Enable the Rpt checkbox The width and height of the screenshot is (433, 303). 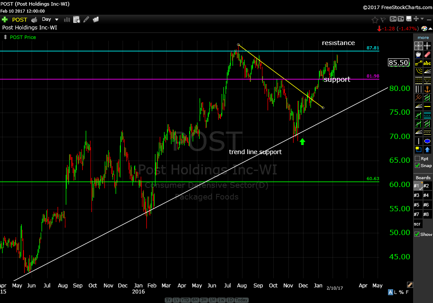coord(417,158)
